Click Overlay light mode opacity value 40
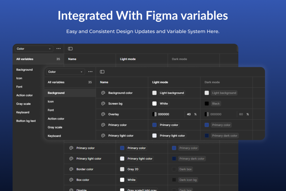Image resolution: width=286 pixels, height=191 pixels. pos(189,114)
